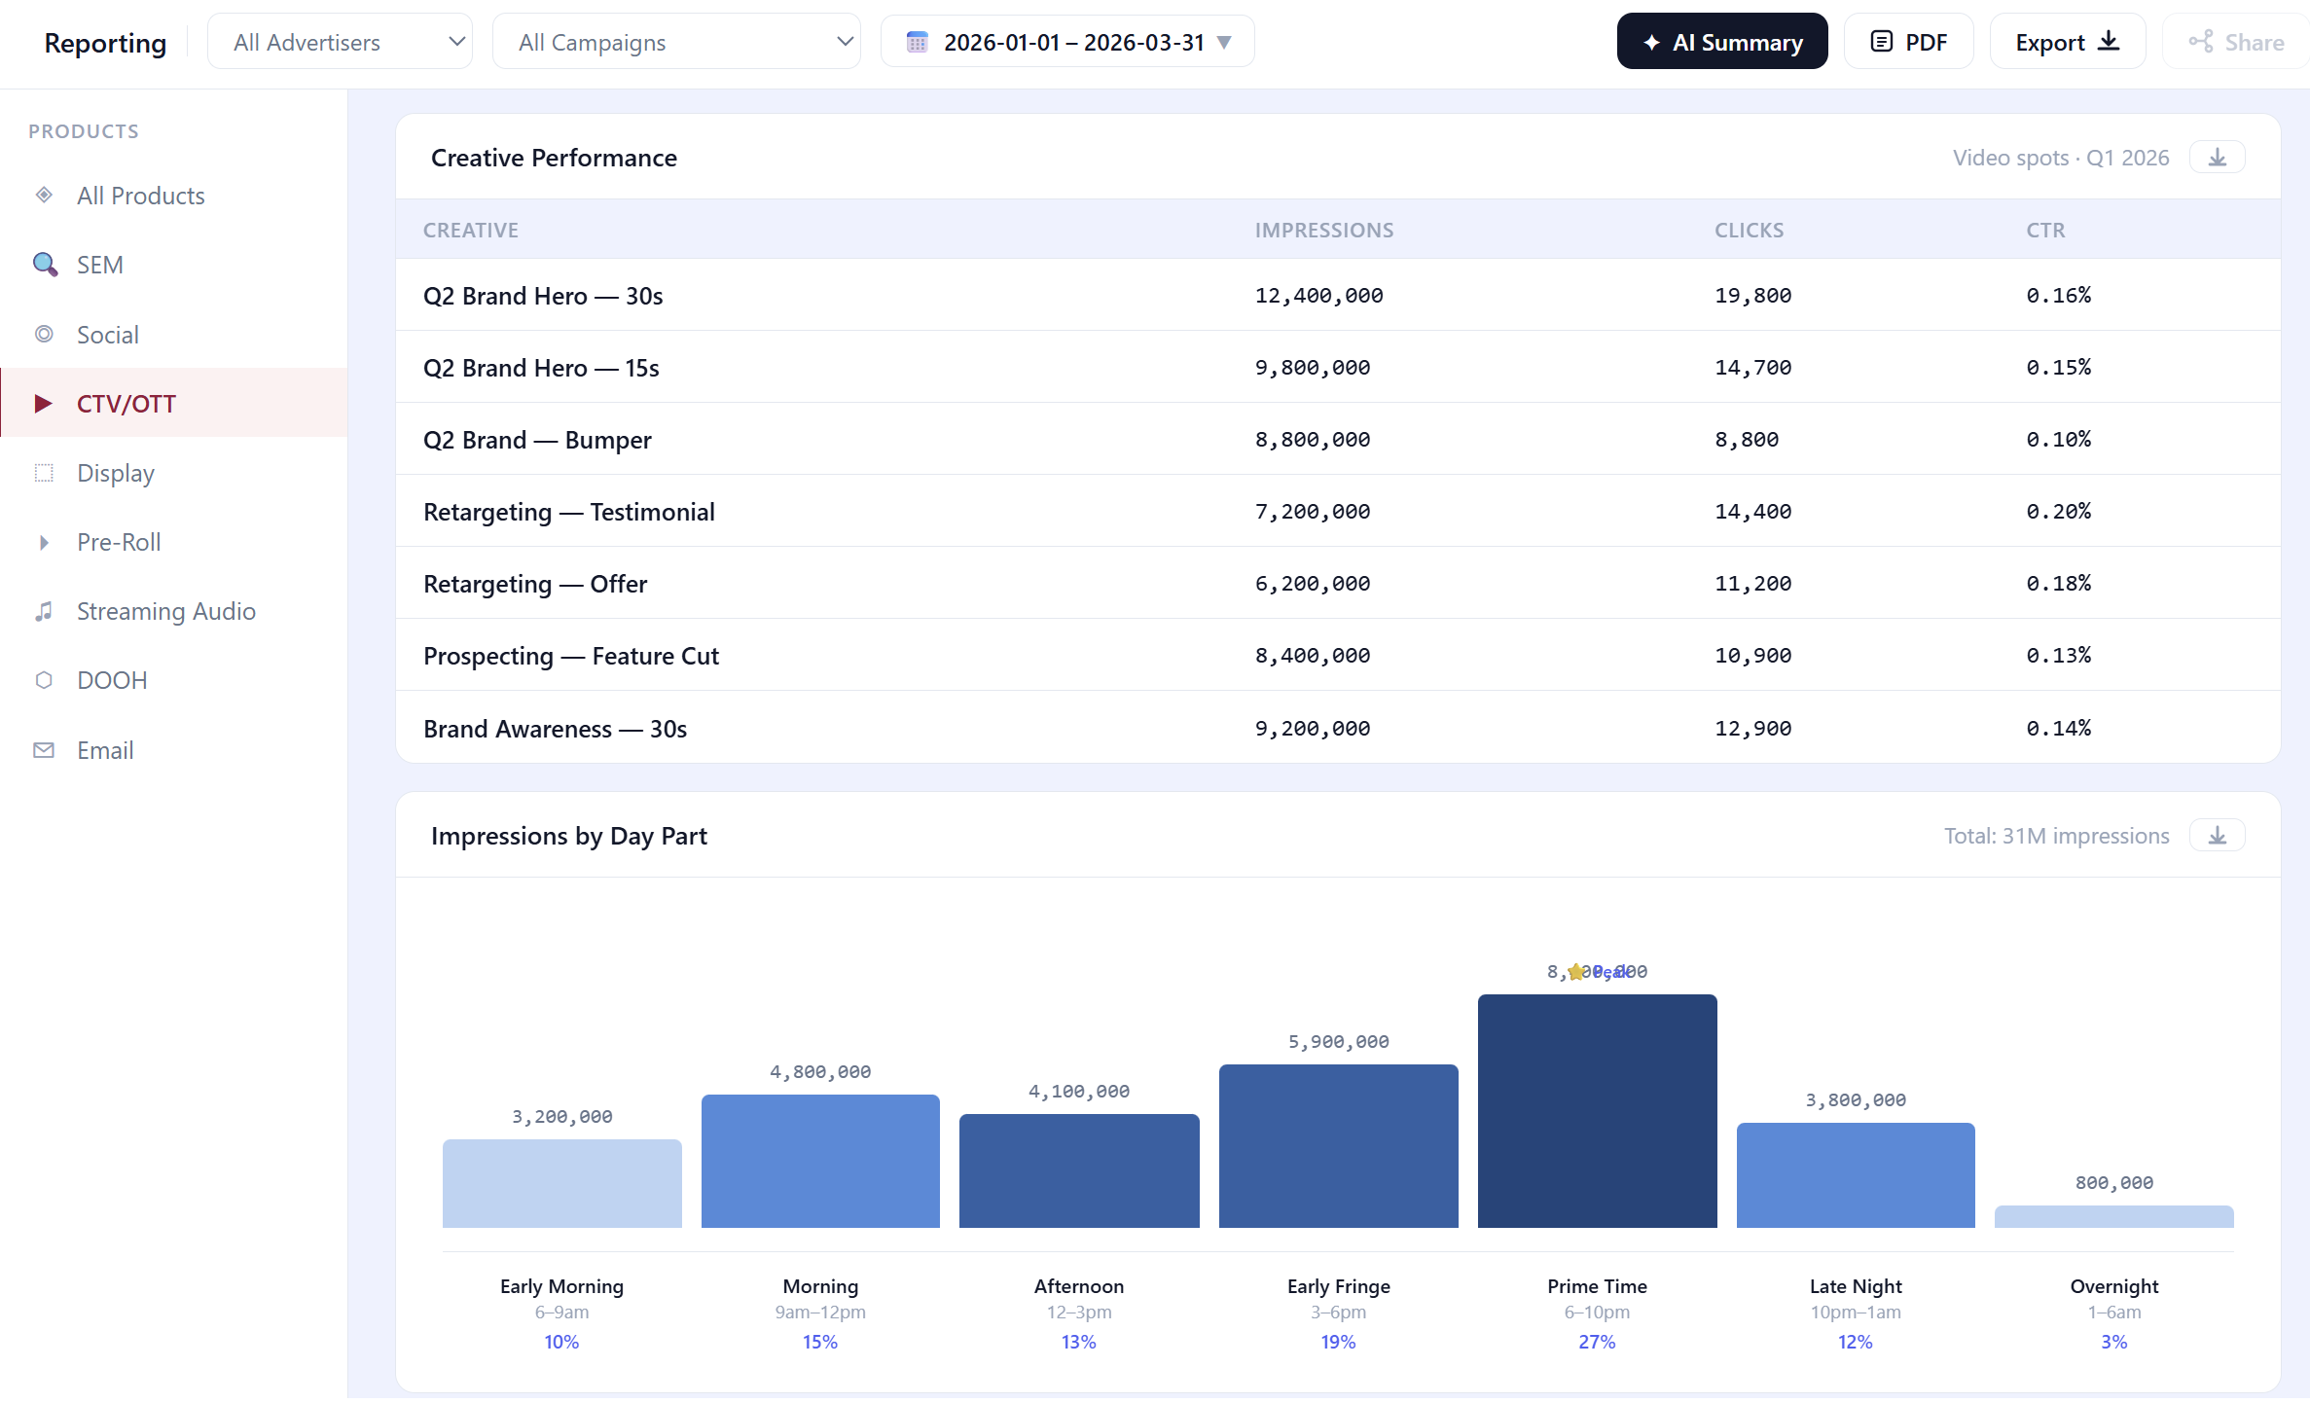2310x1403 pixels.
Task: Click the Morning bar in chart
Action: (x=820, y=1161)
